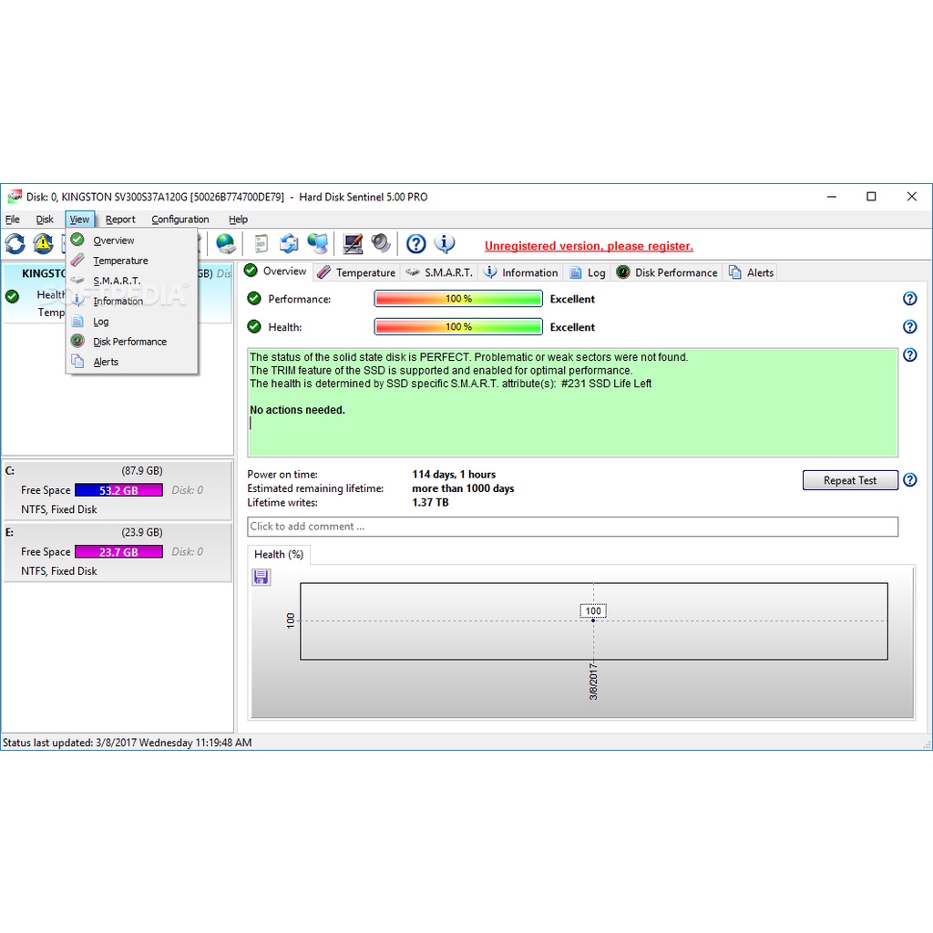Select the C: (87.9 GB) drive panel
This screenshot has height=933, width=933.
coord(118,489)
